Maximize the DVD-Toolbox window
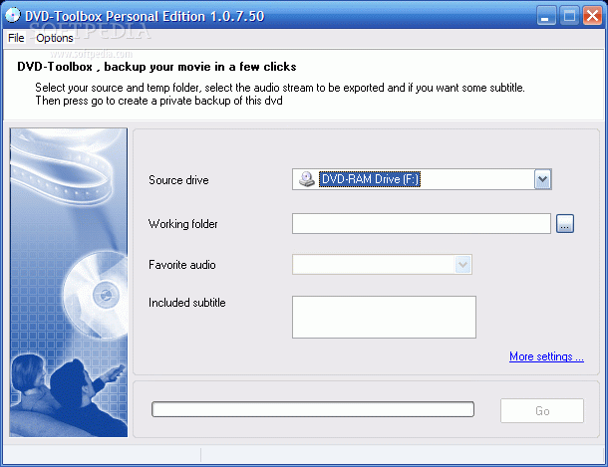This screenshot has height=467, width=608. pos(569,16)
